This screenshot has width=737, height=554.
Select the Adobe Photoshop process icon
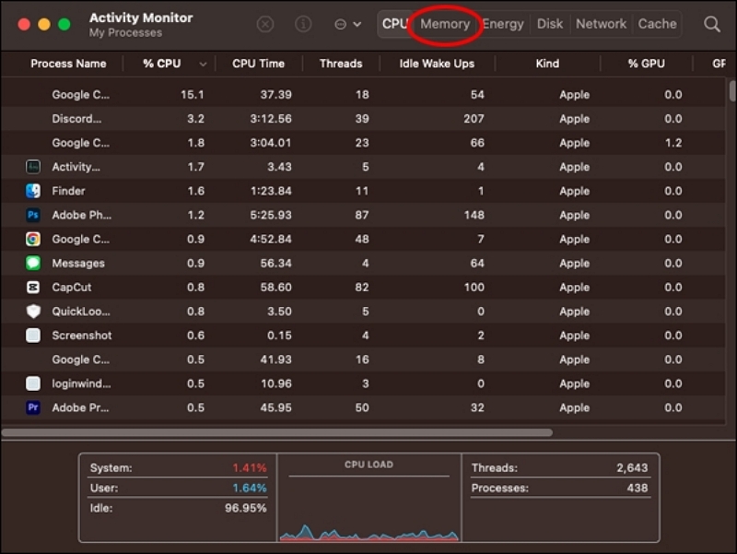pyautogui.click(x=33, y=215)
